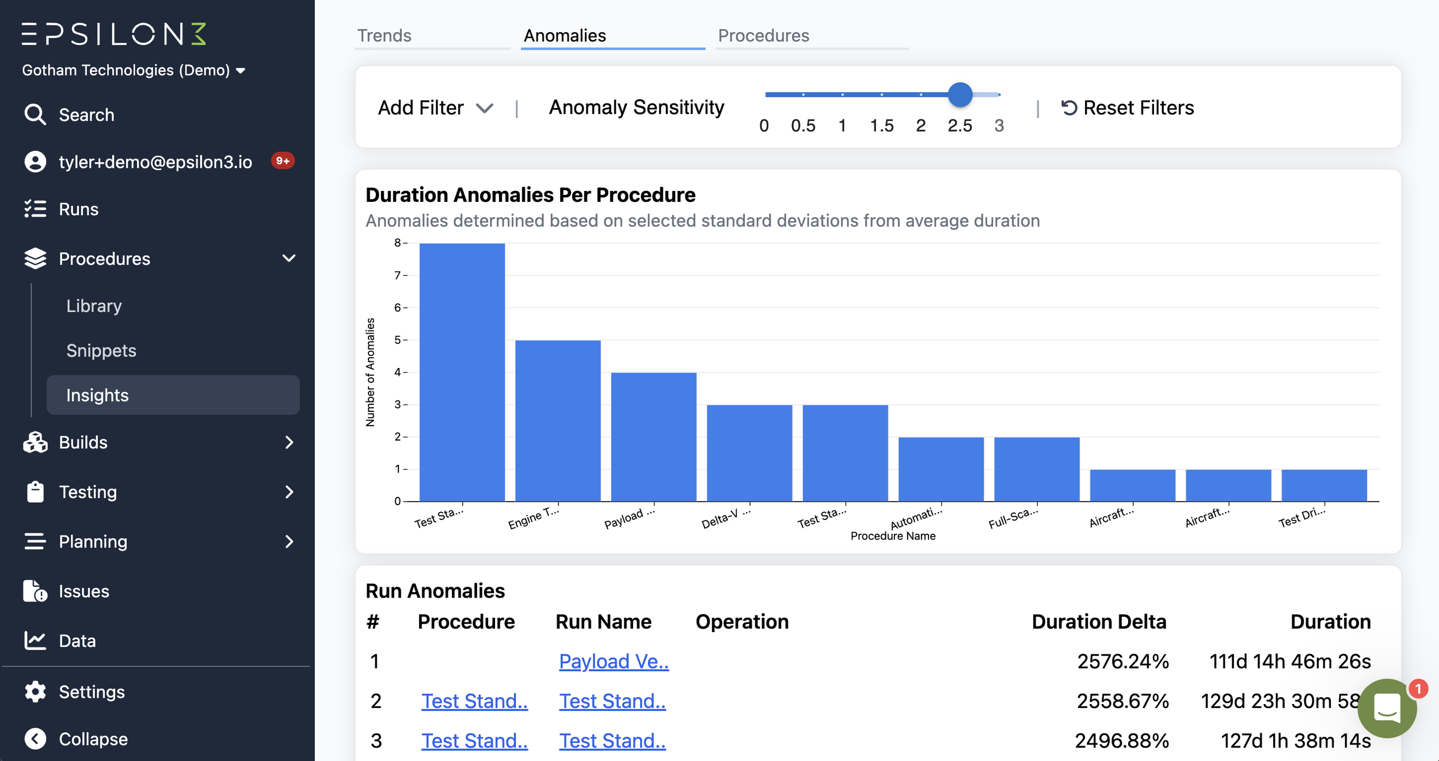Open Planning via its sidebar icon
1439x761 pixels.
35,541
